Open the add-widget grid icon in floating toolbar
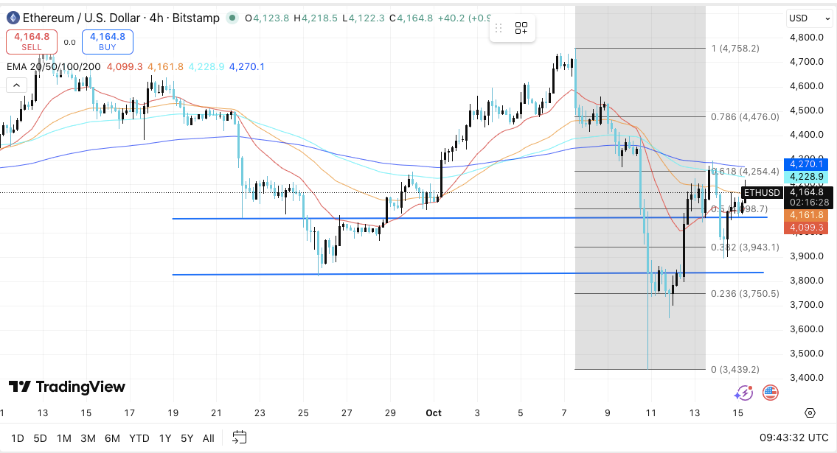Screen dimensions: 837x453 521,28
